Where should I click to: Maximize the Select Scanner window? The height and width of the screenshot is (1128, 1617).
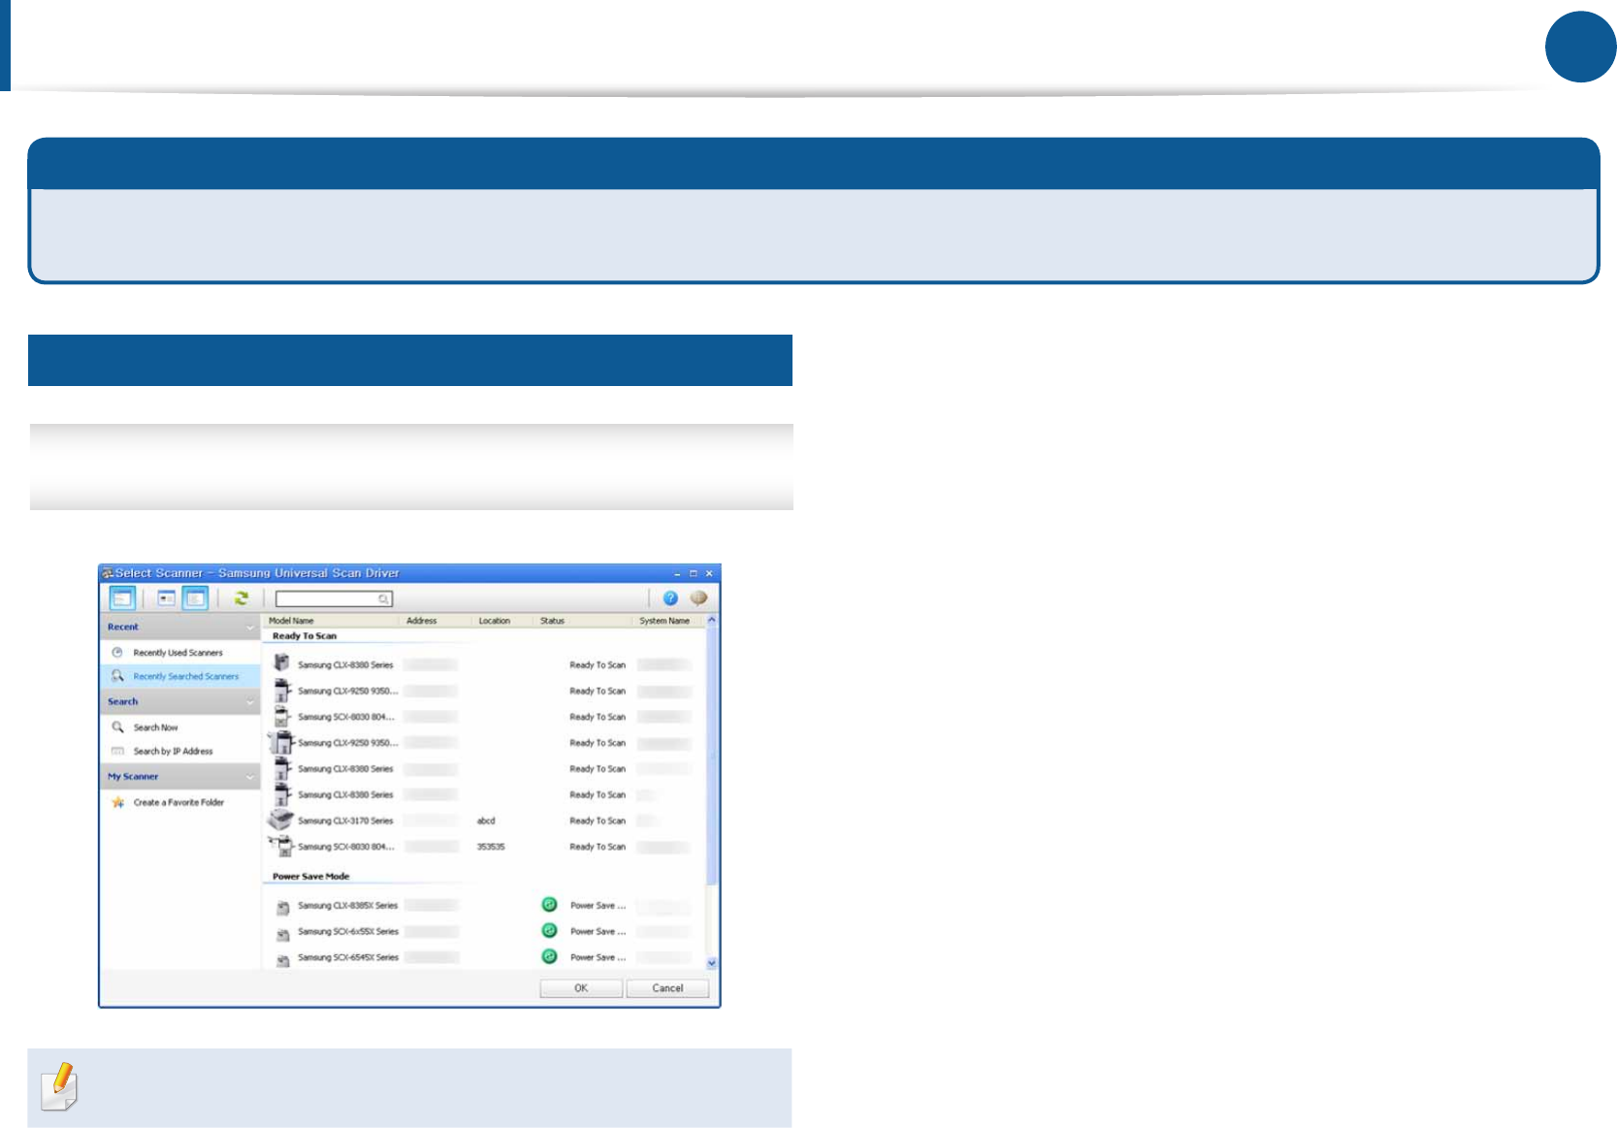(x=693, y=573)
